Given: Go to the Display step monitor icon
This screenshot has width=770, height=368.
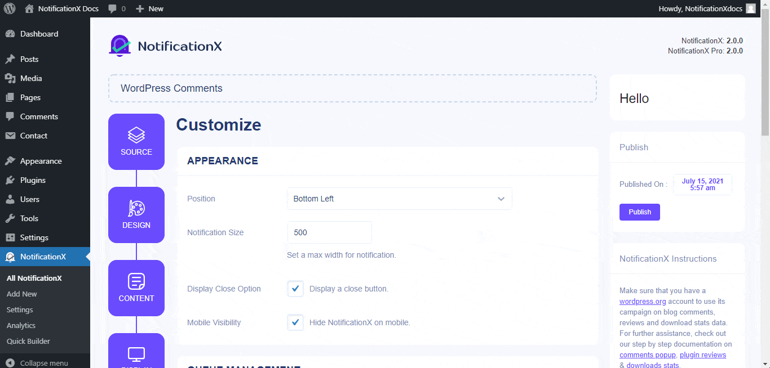Looking at the screenshot, I should tap(136, 354).
